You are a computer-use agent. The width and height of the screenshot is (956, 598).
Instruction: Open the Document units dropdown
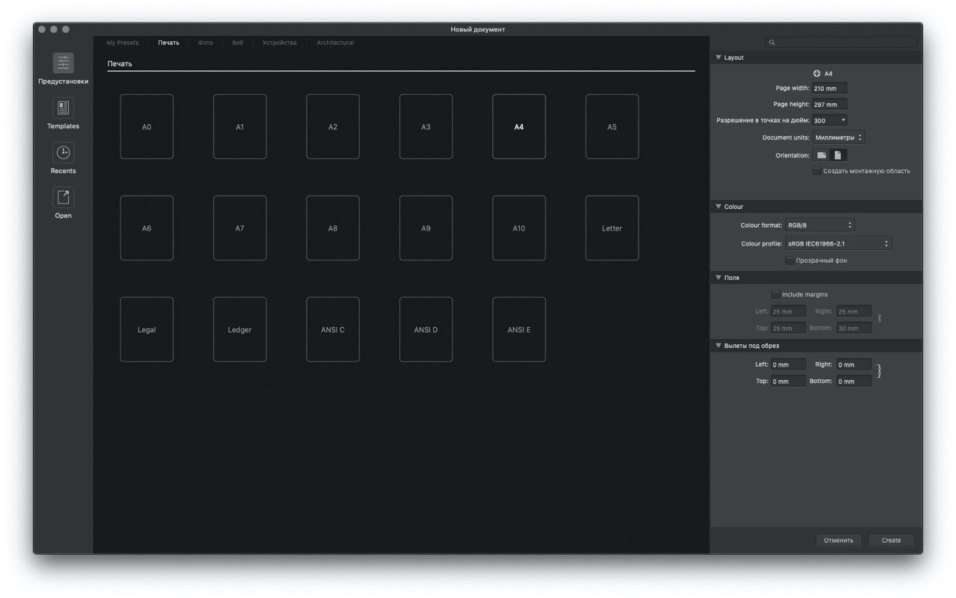(839, 137)
